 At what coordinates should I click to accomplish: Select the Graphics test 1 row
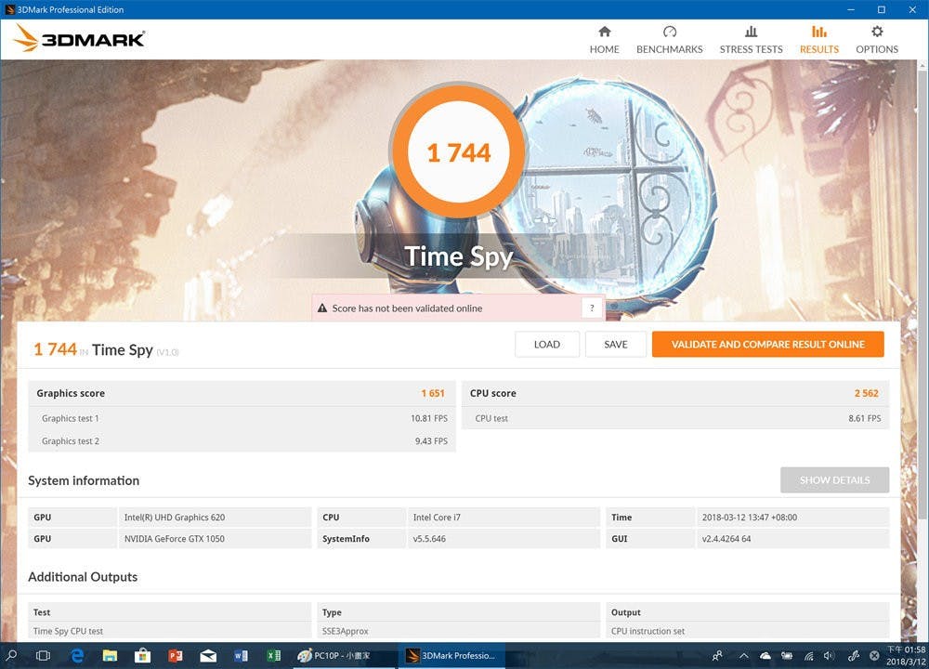[242, 418]
